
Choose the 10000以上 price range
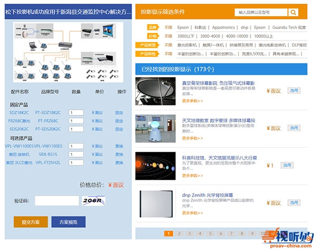[264, 36]
